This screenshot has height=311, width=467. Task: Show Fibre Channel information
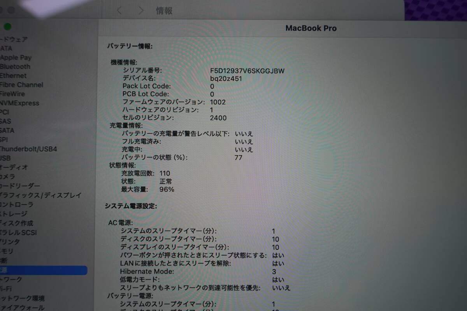[x=21, y=85]
